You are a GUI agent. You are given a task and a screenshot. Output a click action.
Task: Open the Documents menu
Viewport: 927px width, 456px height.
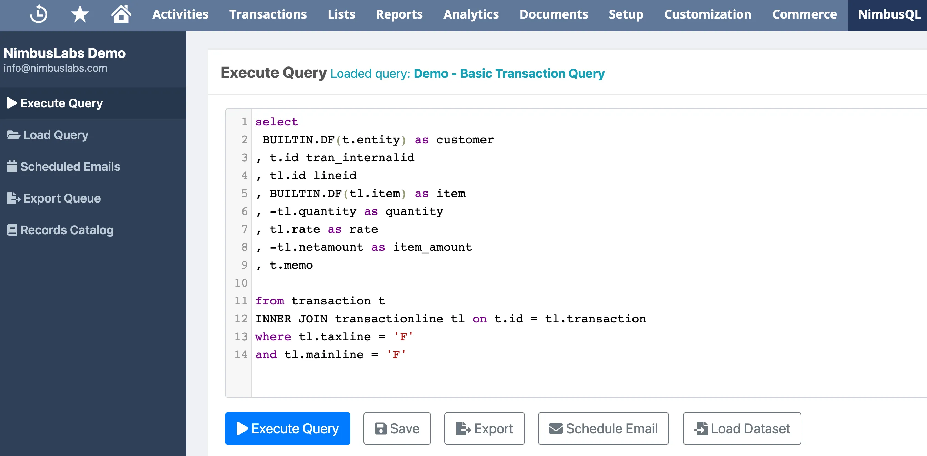point(554,14)
